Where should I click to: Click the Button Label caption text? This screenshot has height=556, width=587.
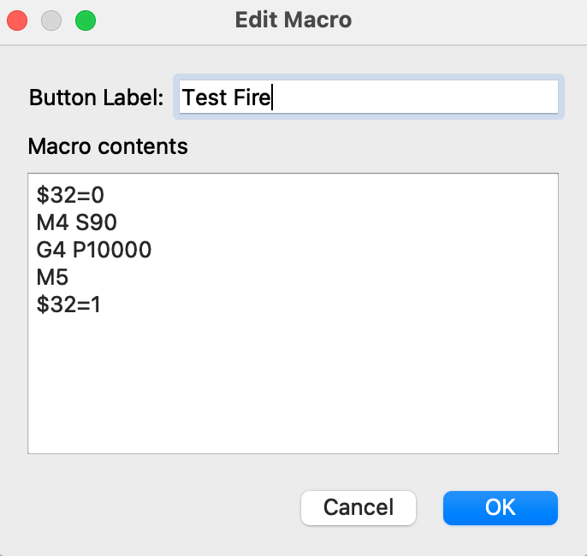click(96, 98)
